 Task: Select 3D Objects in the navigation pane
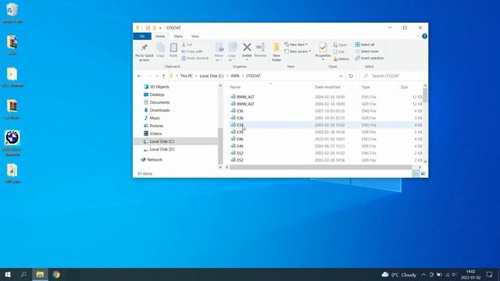coord(159,87)
